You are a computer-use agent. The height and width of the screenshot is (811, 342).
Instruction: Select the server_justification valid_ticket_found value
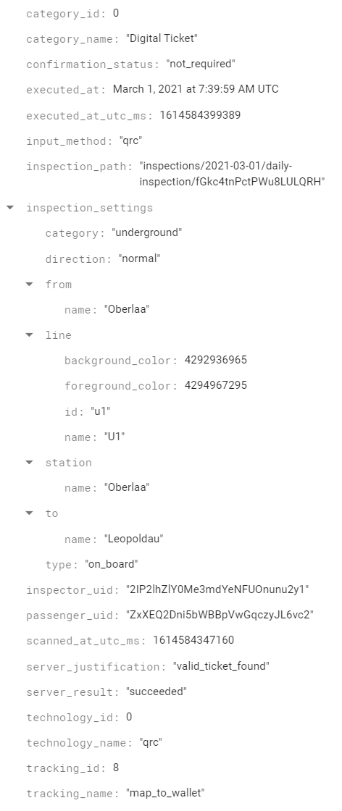coord(221,666)
